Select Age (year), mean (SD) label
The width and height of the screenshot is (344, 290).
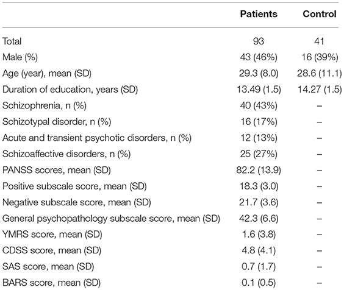click(47, 74)
